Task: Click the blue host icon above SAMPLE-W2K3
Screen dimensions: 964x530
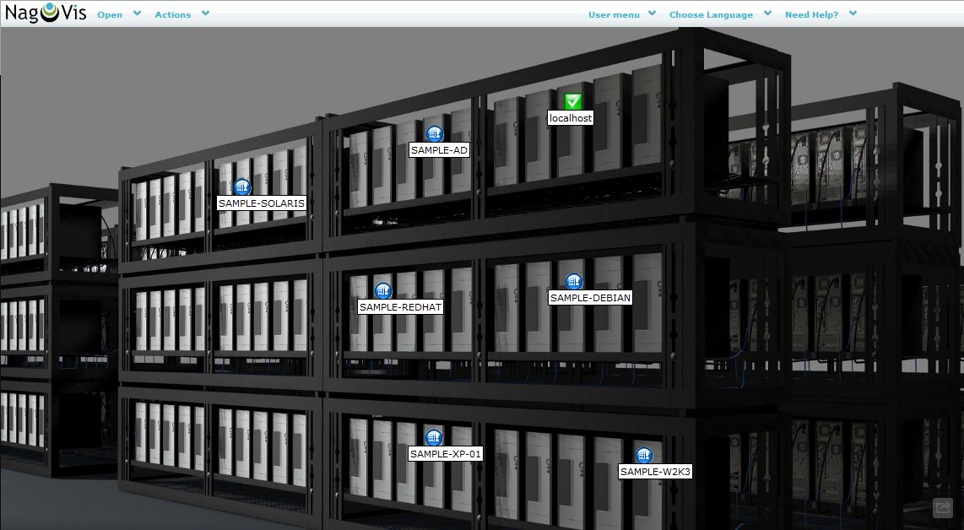Action: point(644,456)
